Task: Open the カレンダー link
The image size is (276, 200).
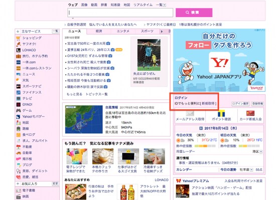Action: [x=184, y=169]
